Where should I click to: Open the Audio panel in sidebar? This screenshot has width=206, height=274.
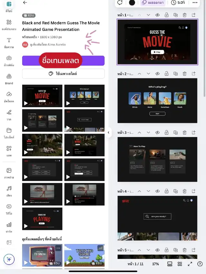click(x=9, y=190)
